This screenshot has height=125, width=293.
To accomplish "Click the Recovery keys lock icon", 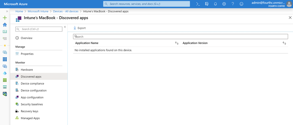I will coord(17,111).
